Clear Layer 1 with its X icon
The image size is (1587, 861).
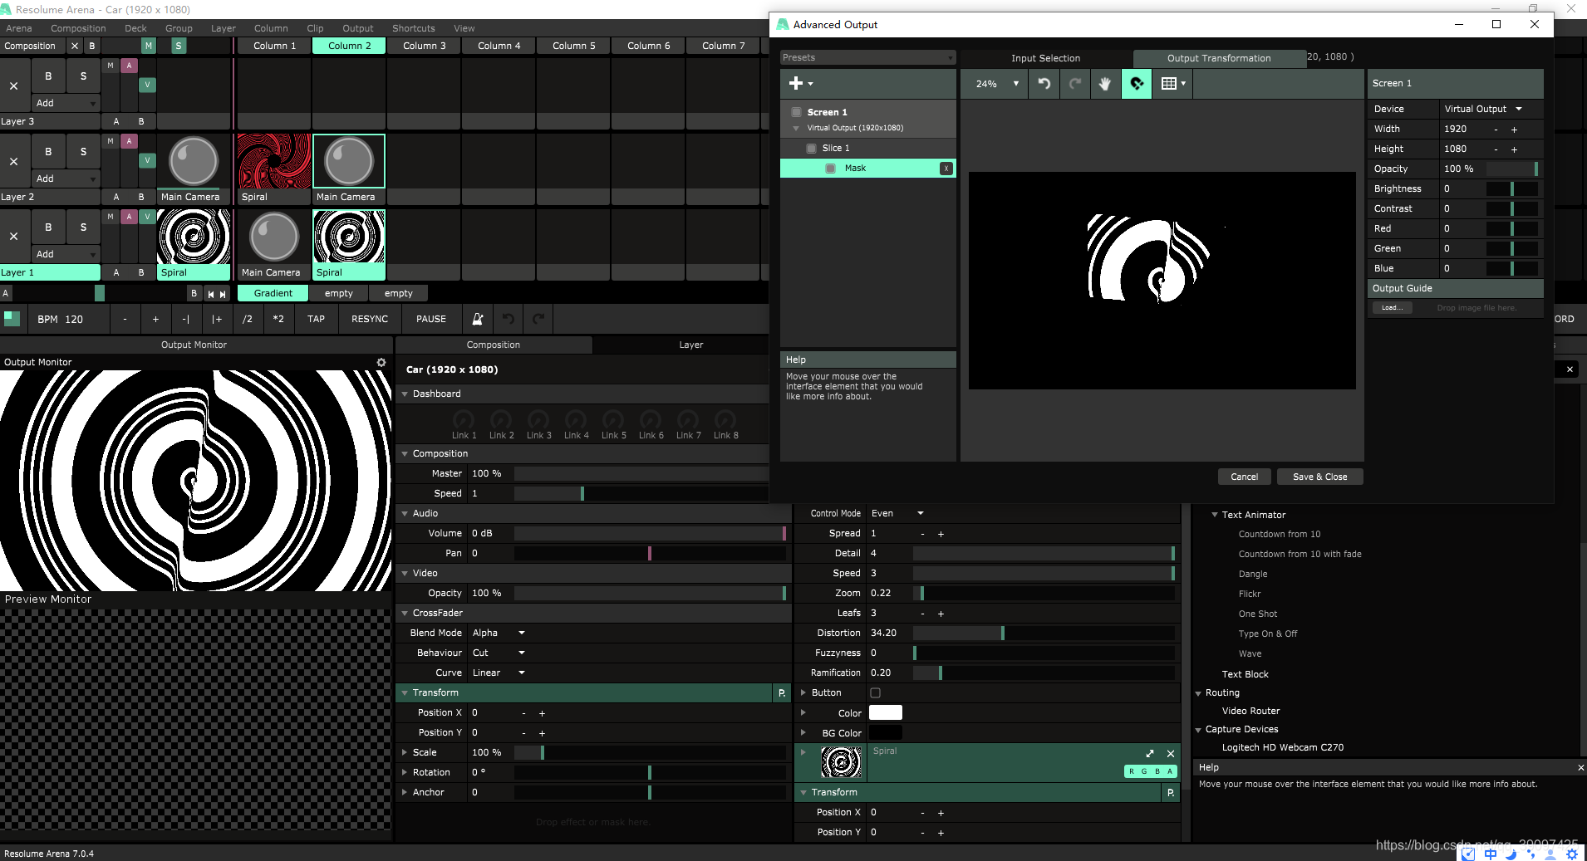click(x=14, y=237)
